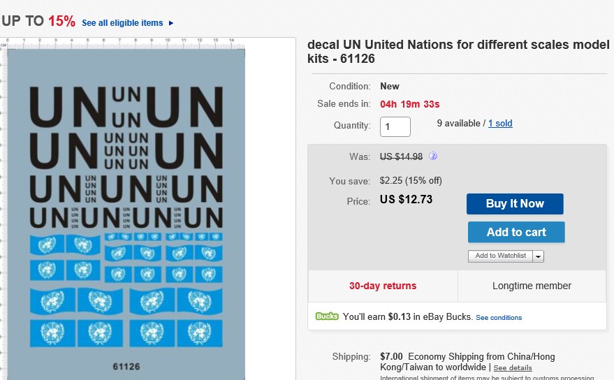
Task: Select the 30-day returns tab
Action: point(383,286)
